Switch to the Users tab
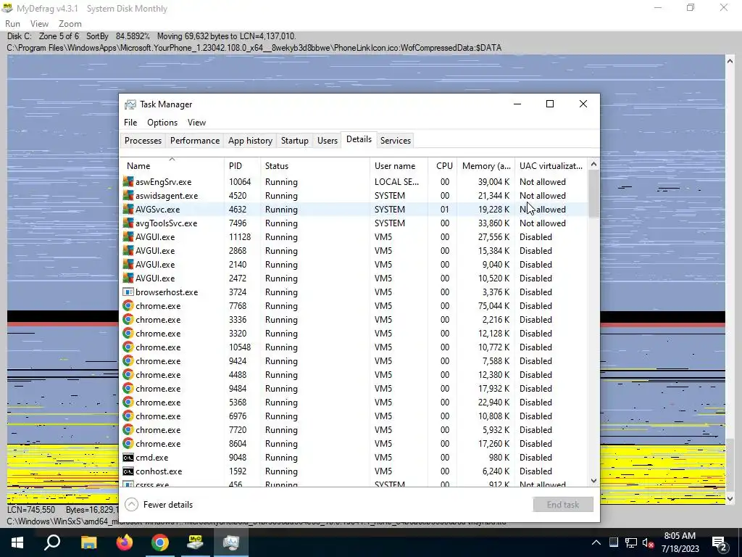Image resolution: width=742 pixels, height=557 pixels. pyautogui.click(x=328, y=141)
